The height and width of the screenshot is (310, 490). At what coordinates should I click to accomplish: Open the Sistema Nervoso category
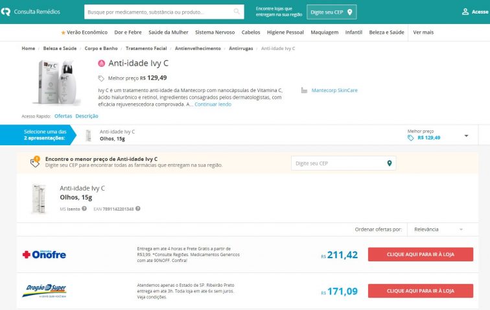215,32
